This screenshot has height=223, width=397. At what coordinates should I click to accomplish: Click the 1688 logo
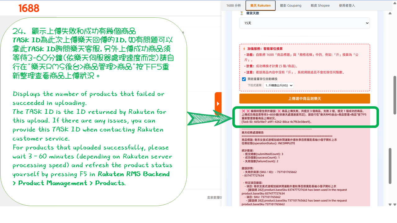click(x=29, y=8)
